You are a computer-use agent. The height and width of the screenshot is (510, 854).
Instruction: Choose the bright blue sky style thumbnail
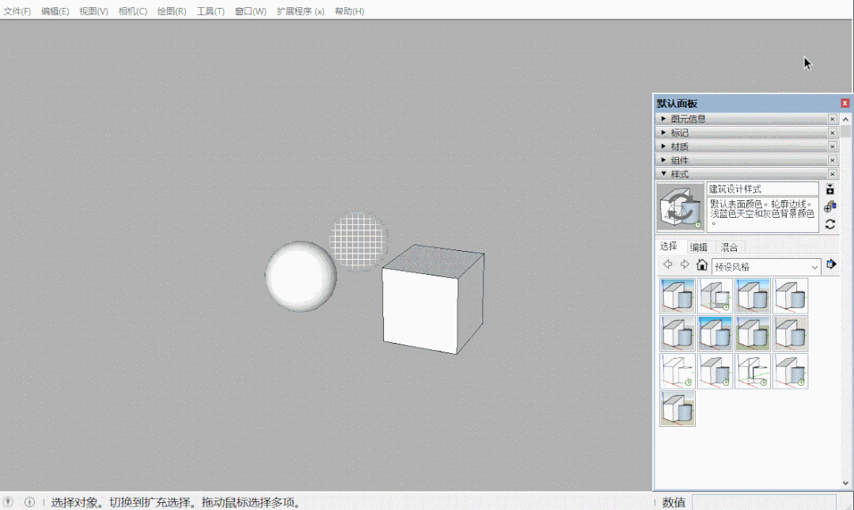pyautogui.click(x=715, y=333)
